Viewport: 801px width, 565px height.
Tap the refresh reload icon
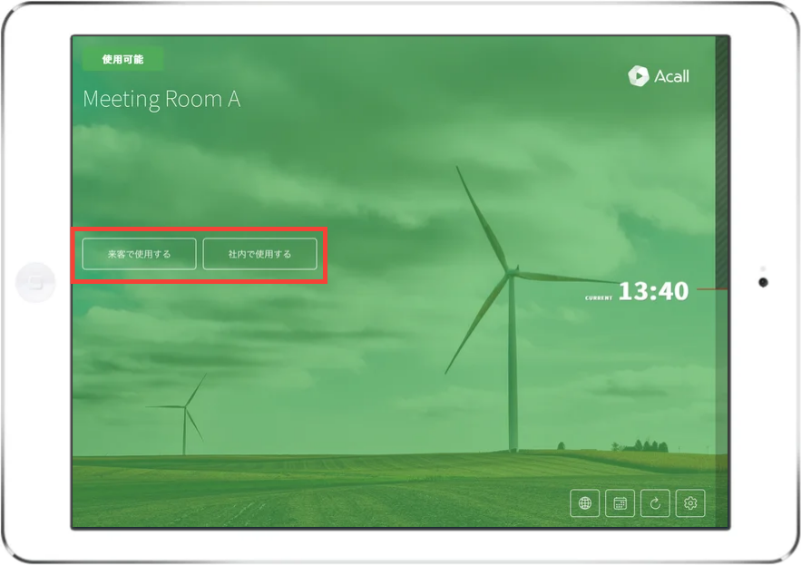tap(655, 503)
